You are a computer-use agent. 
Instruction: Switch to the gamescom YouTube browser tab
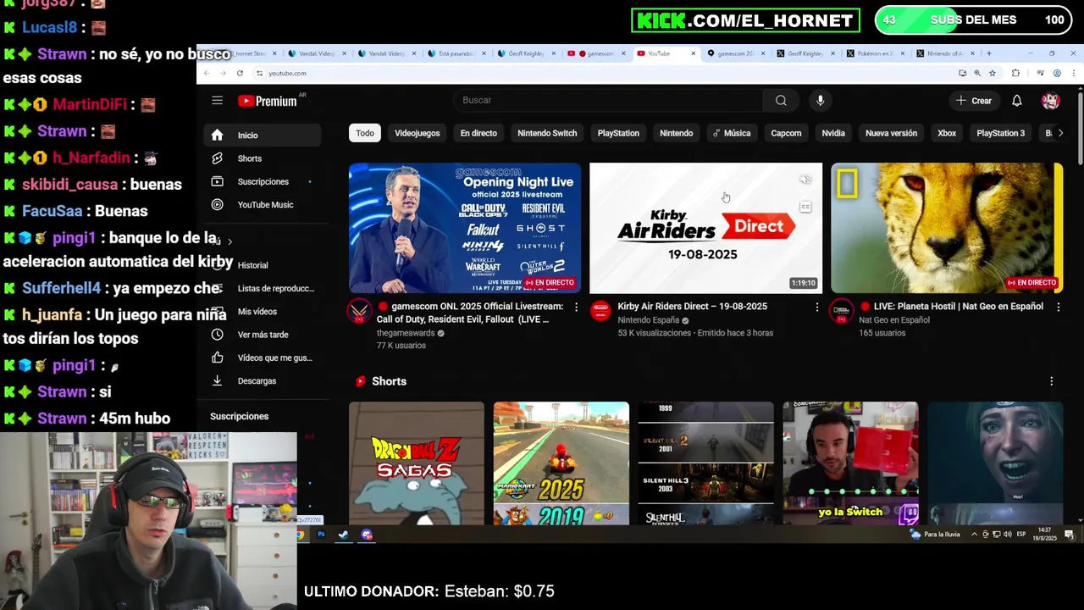coord(597,53)
